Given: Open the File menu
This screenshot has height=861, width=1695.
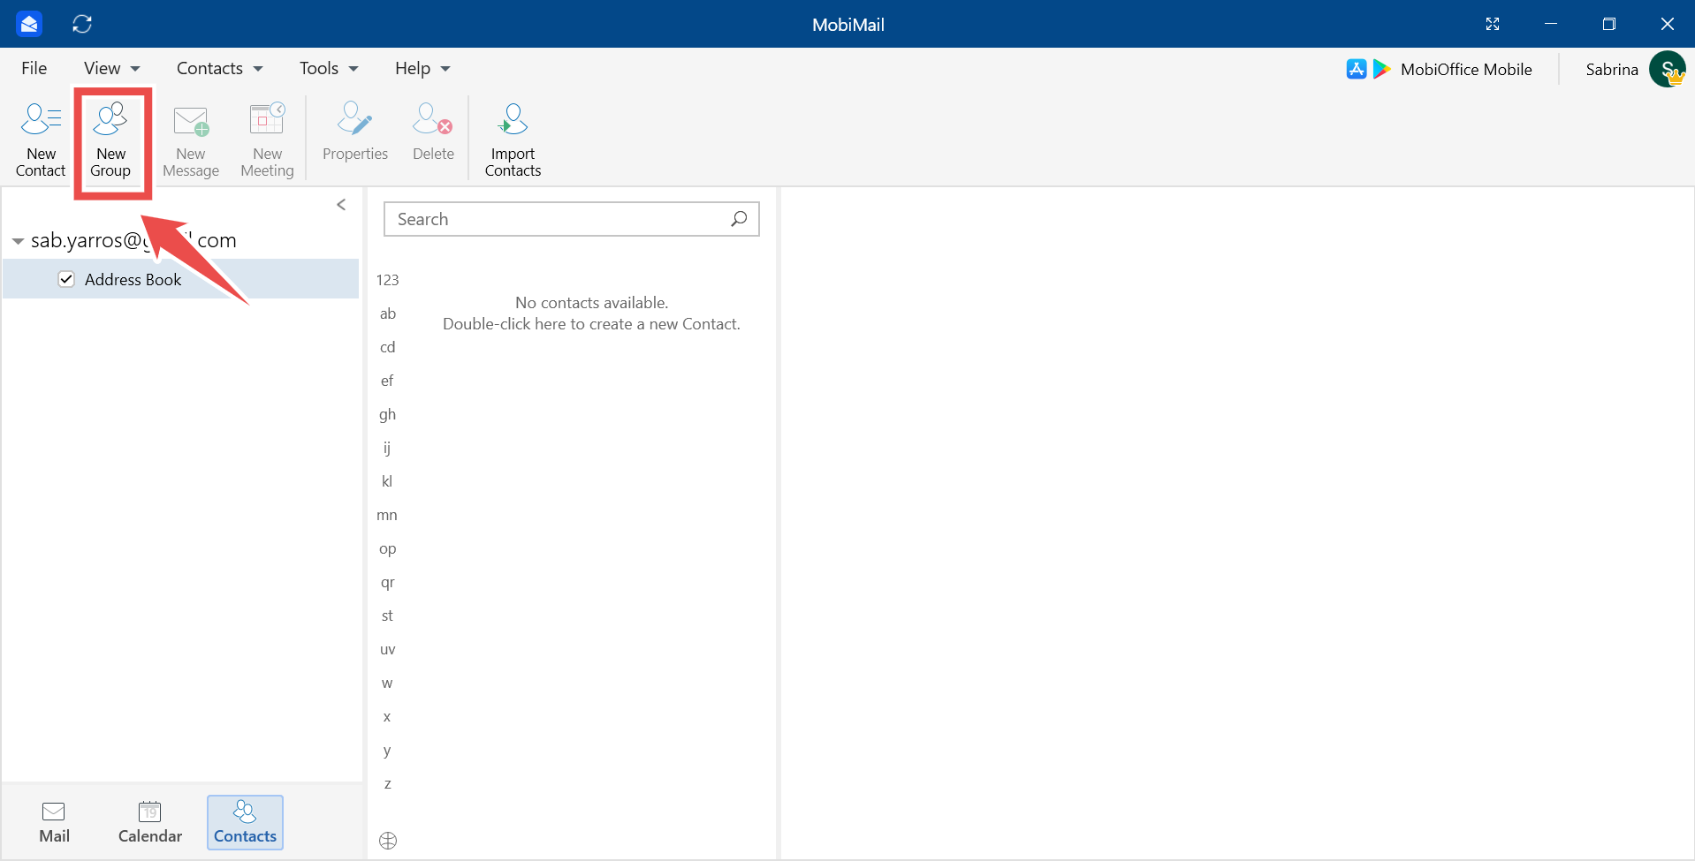Looking at the screenshot, I should [x=34, y=68].
